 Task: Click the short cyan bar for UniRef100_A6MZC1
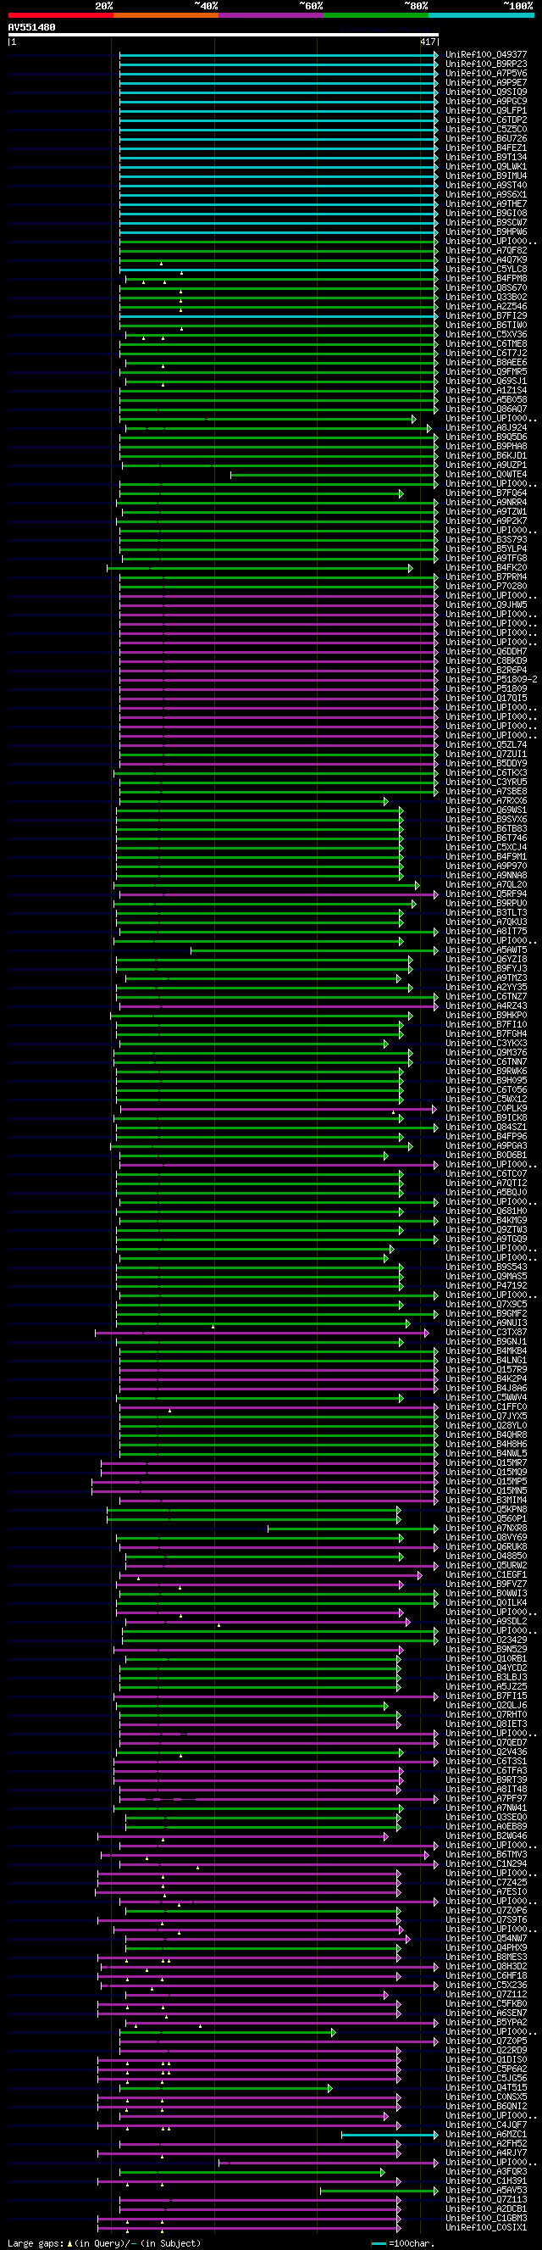(x=390, y=2134)
